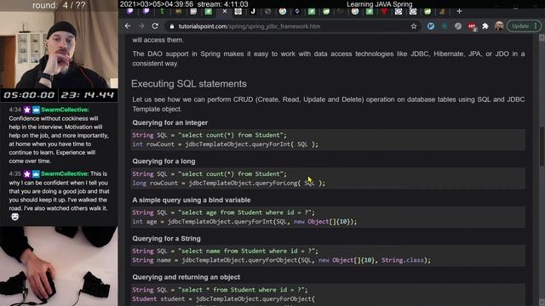
Task: Click "select name from Student" code line
Action: [225, 251]
